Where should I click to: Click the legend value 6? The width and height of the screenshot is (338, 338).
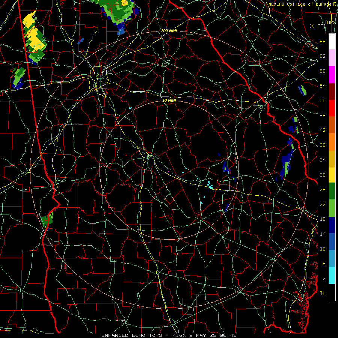[324, 263]
